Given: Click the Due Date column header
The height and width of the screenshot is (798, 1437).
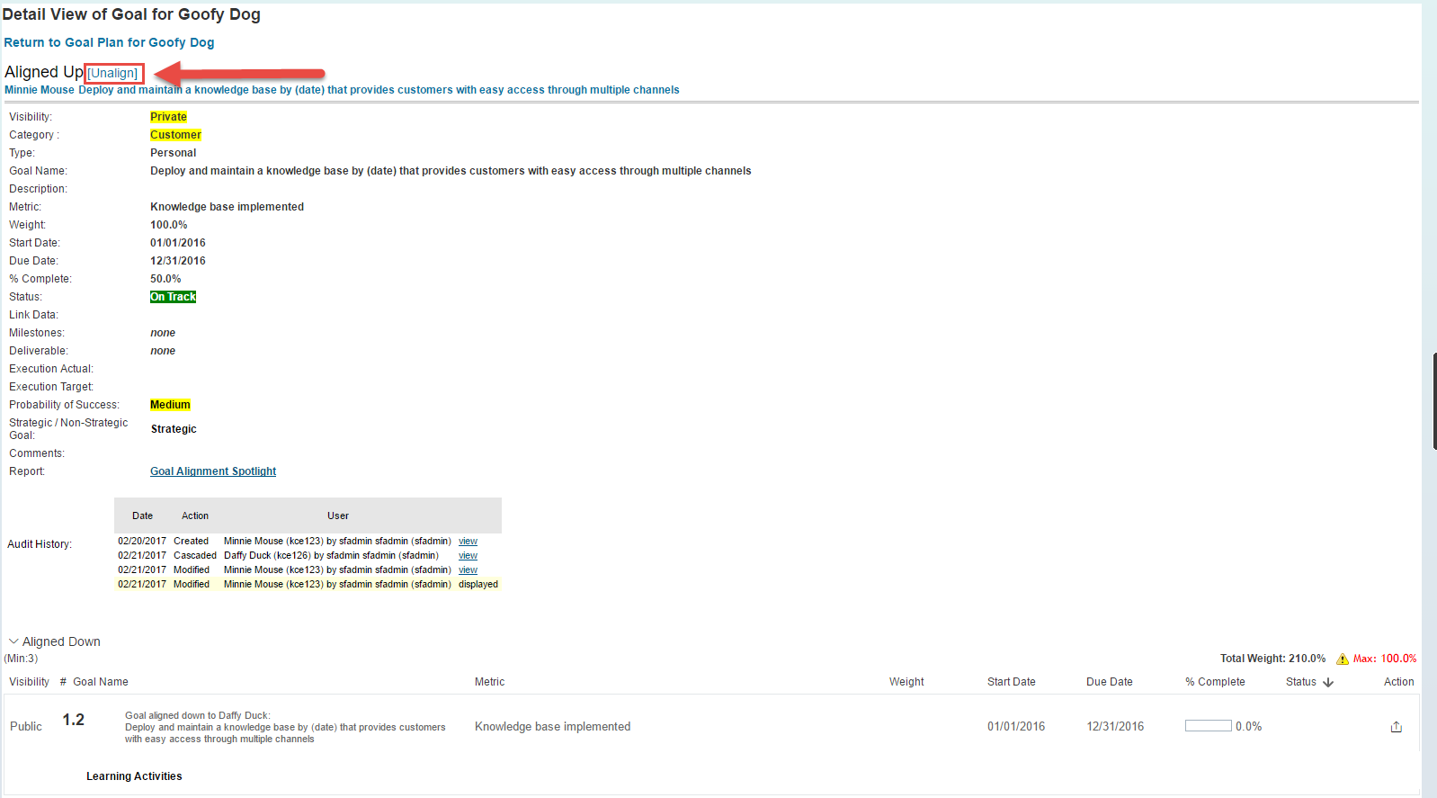Looking at the screenshot, I should [x=1110, y=682].
